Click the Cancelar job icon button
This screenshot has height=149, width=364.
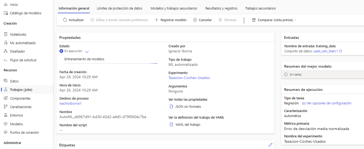tap(195, 20)
